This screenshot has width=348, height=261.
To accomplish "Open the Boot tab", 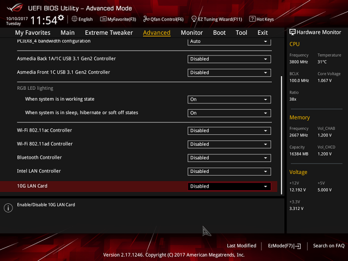I will coord(219,33).
